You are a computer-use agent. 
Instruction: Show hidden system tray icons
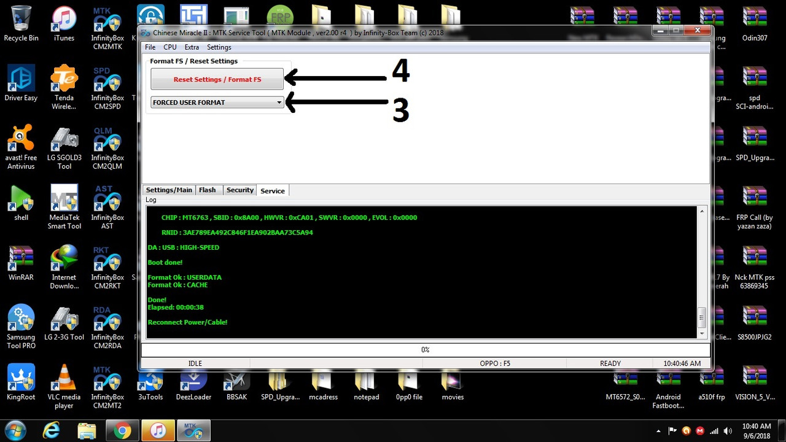coord(659,431)
